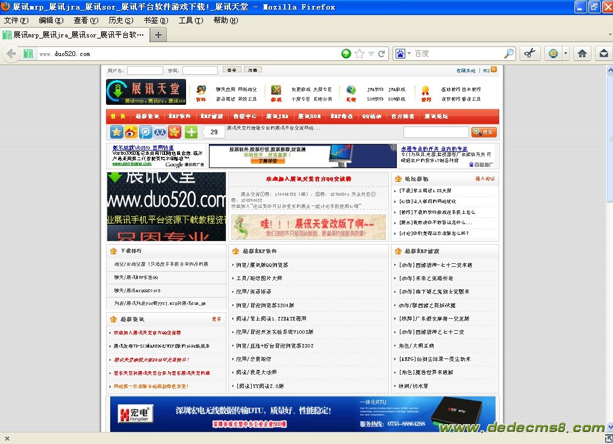Click the scissors icon in Firefox toolbar
Screen dimensions: 613x444
coord(529,54)
